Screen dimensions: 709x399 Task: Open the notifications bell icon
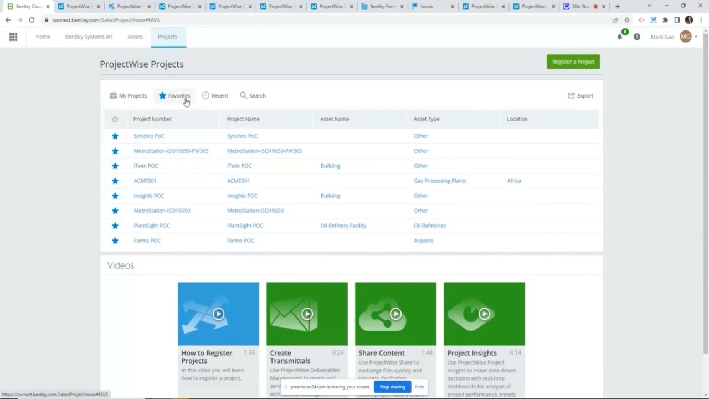(x=620, y=37)
